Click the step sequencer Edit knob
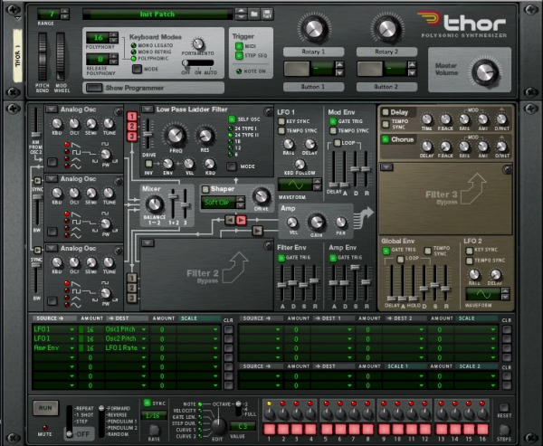Viewport: 543px width, 446px height. (x=218, y=426)
